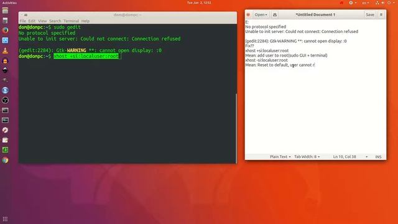Viewport: 398px width, 224px height.
Task: Open the accessibility indicator in top bar
Action: click(x=353, y=2)
